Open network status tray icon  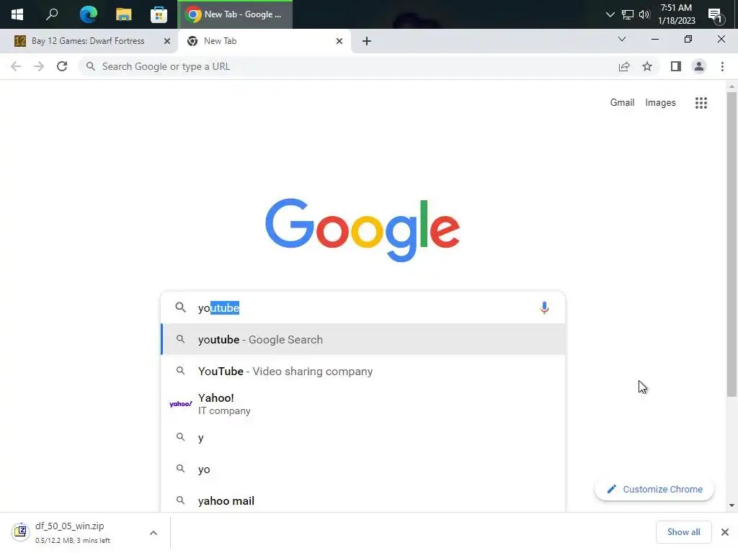[628, 14]
